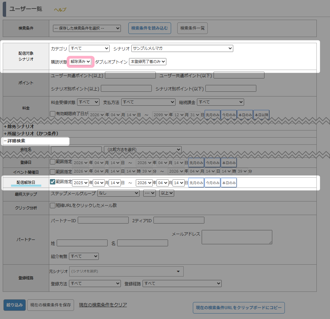Open the ステップメールグループ dropdown
Viewport: 330px width, 319px height.
[x=118, y=193]
